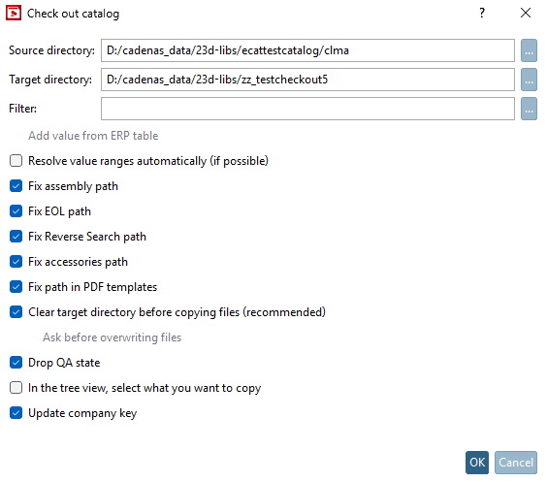Screen dimensions: 547x482
Task: Toggle Fix path in PDF templates
Action: [16, 287]
